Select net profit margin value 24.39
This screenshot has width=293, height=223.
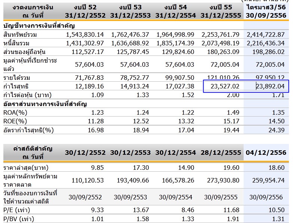(277, 130)
